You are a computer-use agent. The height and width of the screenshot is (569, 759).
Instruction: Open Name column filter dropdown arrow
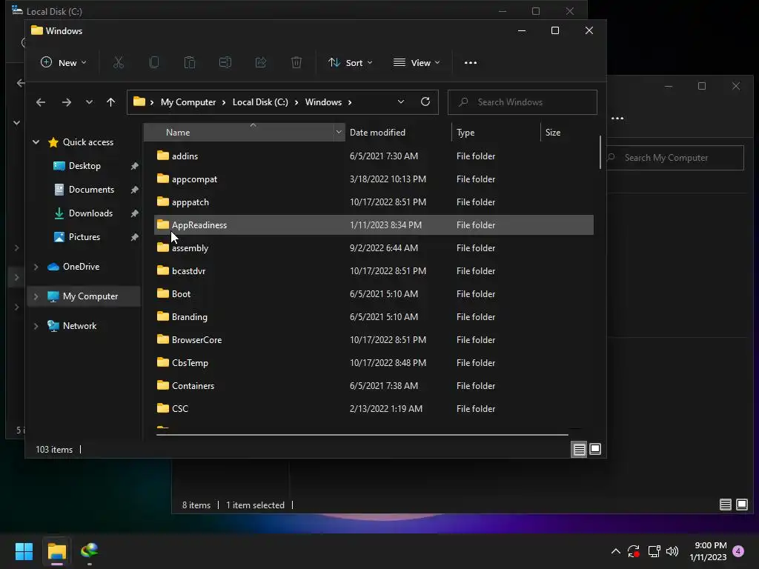339,132
